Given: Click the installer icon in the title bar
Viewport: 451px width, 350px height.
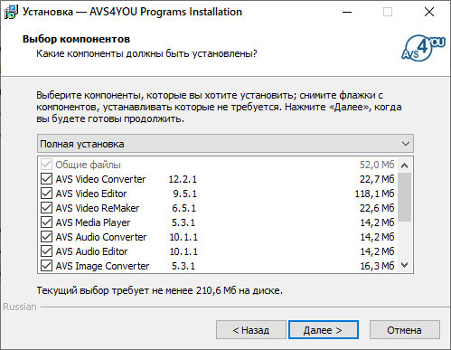Looking at the screenshot, I should click(x=11, y=12).
